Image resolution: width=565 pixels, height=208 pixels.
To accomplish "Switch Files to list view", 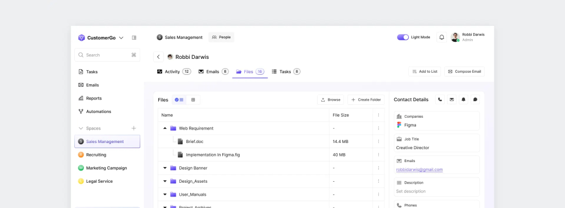I will point(179,100).
